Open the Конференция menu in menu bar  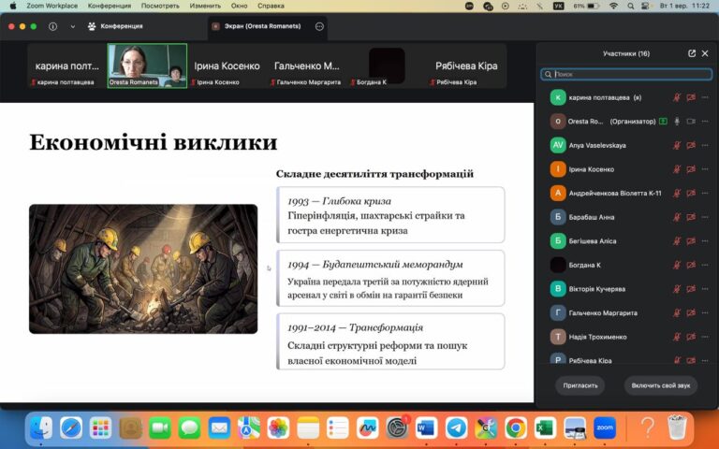(110, 6)
